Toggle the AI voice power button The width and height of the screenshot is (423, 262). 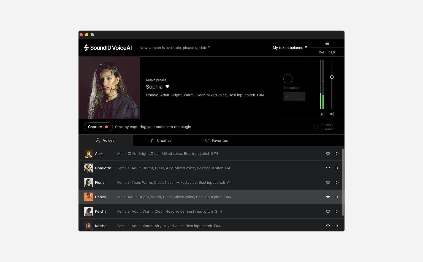[x=316, y=127]
